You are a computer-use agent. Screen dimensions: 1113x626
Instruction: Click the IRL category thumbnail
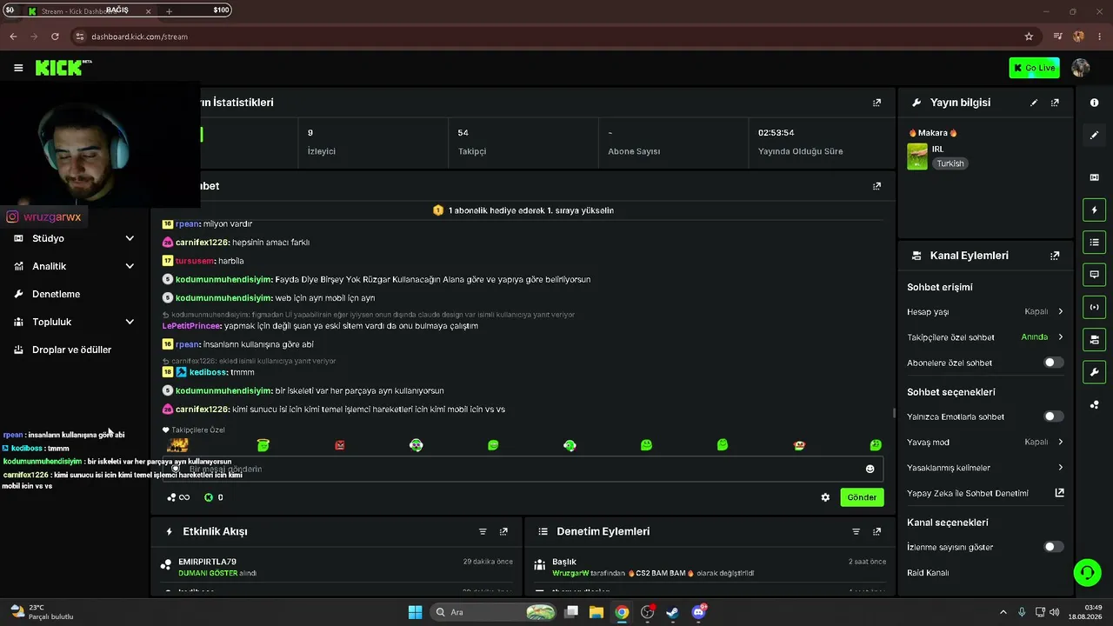pyautogui.click(x=917, y=156)
